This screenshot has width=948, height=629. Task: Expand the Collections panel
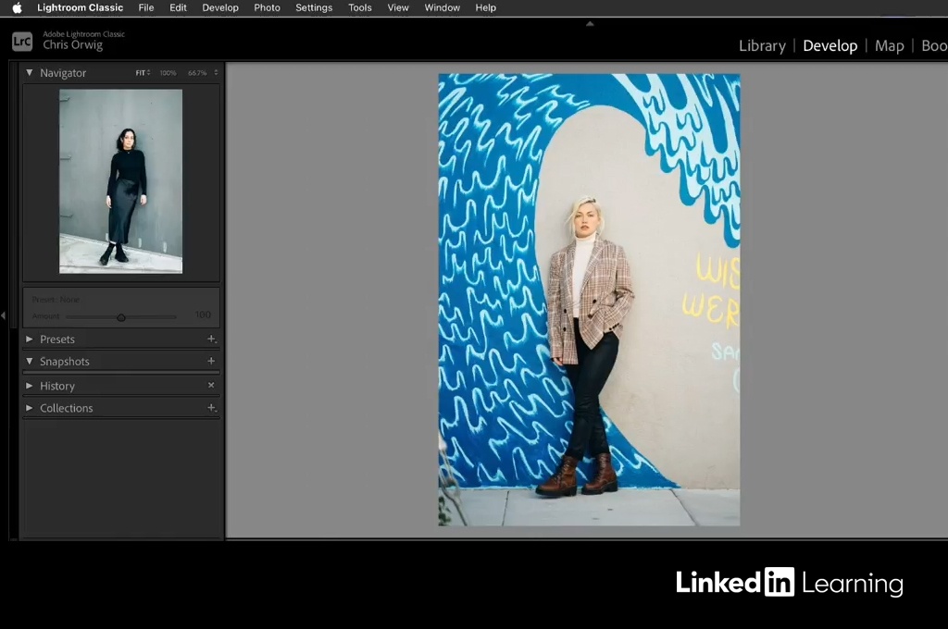(30, 408)
